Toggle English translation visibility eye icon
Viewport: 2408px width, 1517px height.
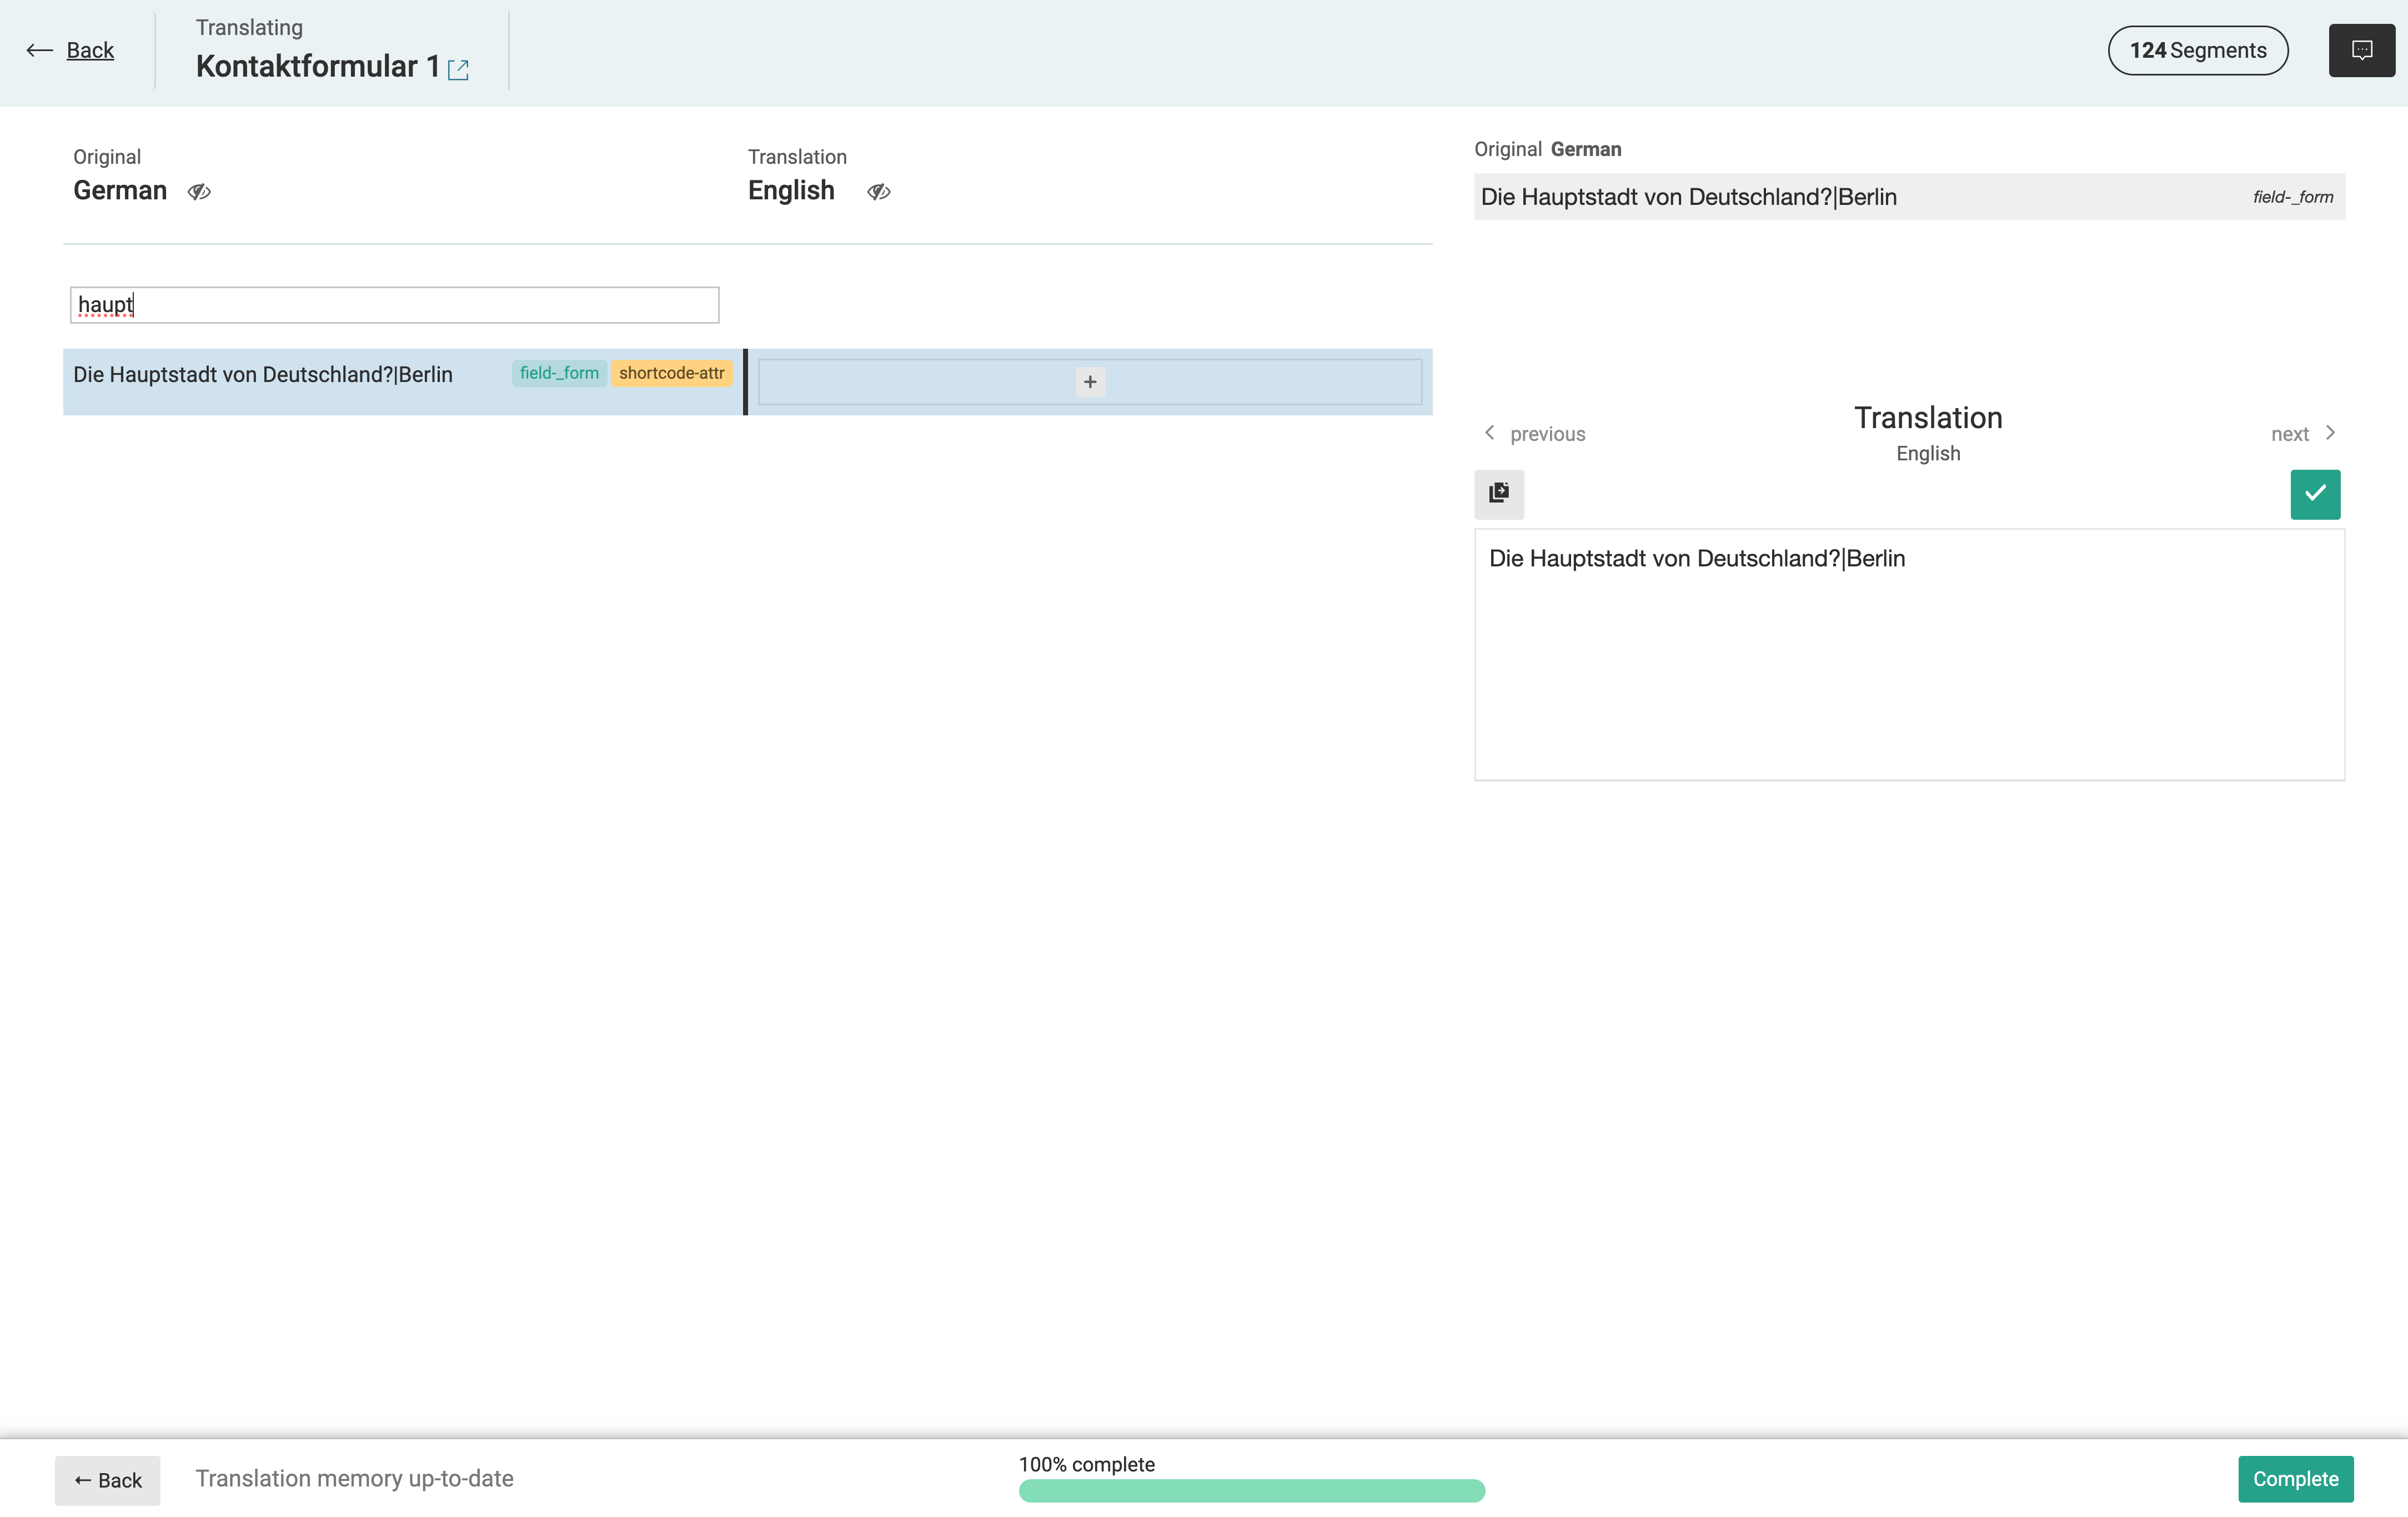click(878, 191)
